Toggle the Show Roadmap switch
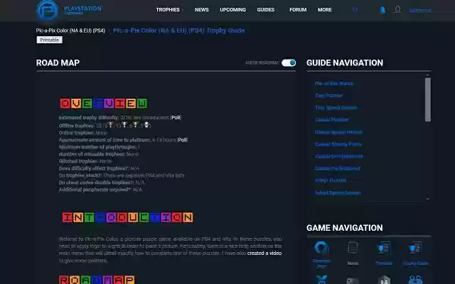 (x=289, y=63)
